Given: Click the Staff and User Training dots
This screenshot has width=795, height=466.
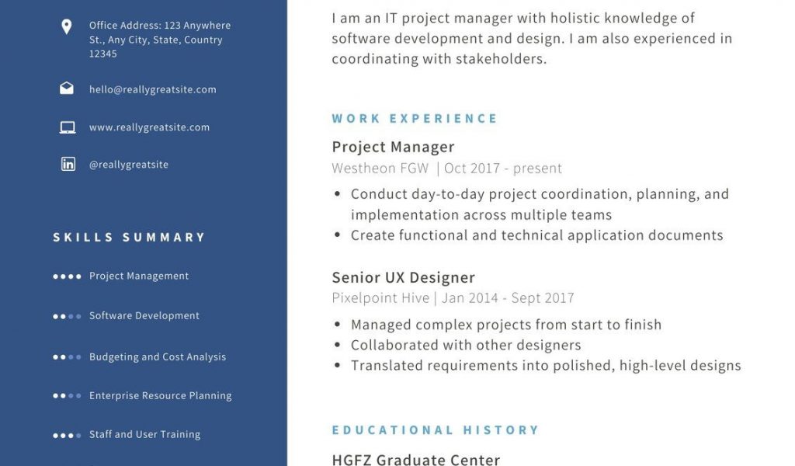Looking at the screenshot, I should pos(67,435).
